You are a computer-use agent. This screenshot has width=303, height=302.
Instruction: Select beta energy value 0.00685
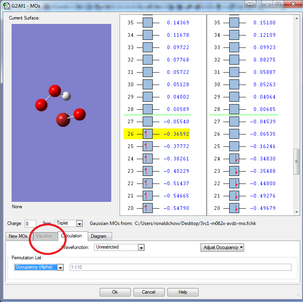point(265,109)
